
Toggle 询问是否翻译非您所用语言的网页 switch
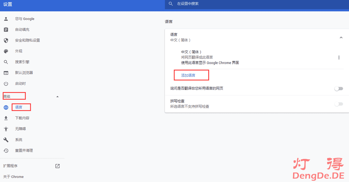338,89
